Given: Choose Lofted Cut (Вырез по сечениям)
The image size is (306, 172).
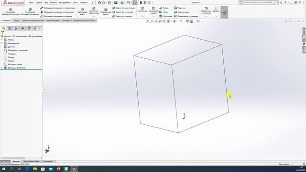Looking at the screenshot, I should (123, 12).
